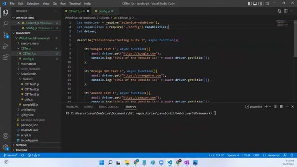Image resolution: width=297 pixels, height=167 pixels.
Task: Click Spaces: 4 indentation setting
Action: (x=233, y=155)
